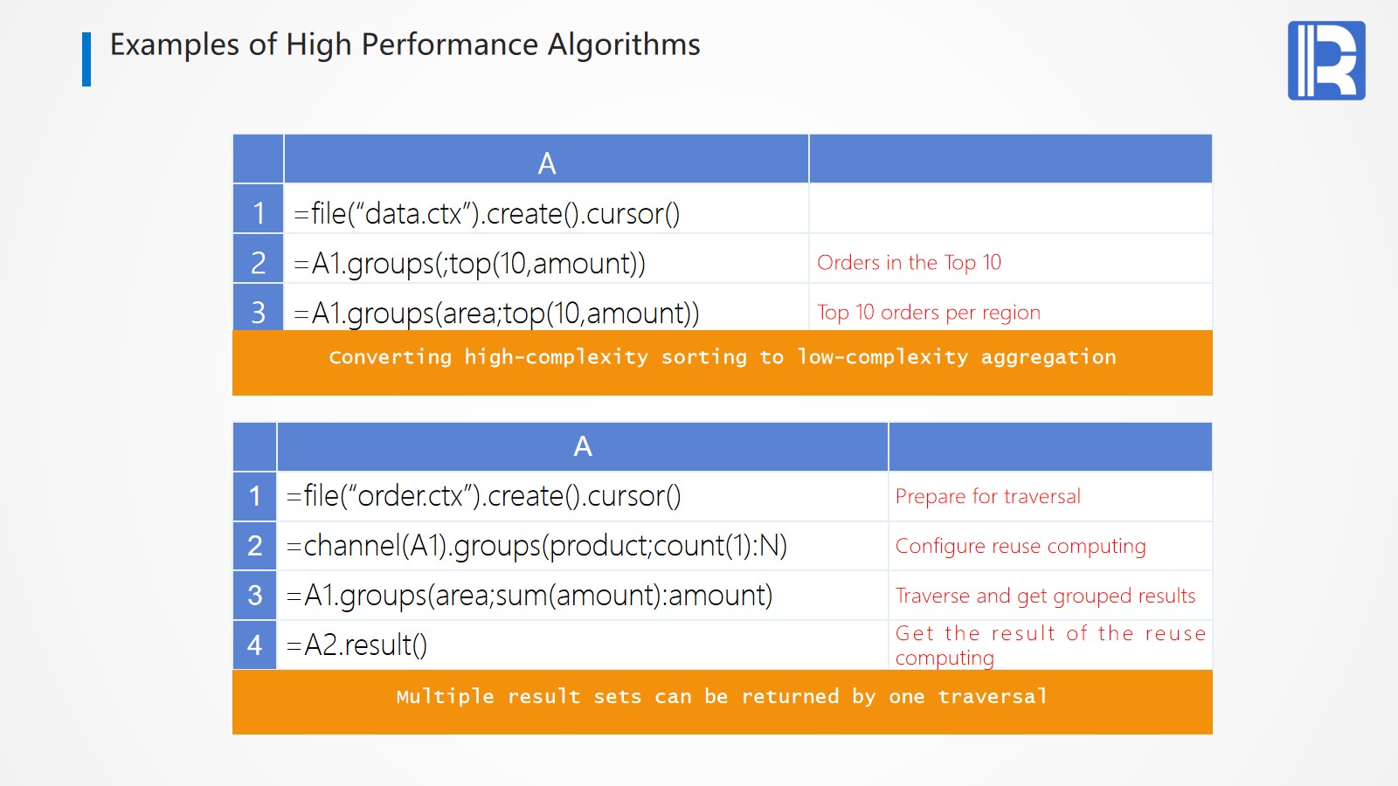Viewport: 1398px width, 786px height.
Task: Click 'Get the result of the reuse computing'
Action: point(1049,645)
